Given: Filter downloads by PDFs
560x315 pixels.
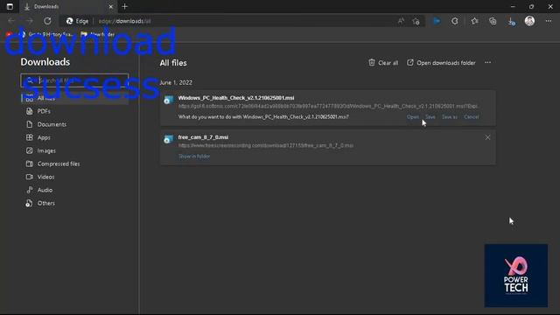Looking at the screenshot, I should click(x=44, y=111).
